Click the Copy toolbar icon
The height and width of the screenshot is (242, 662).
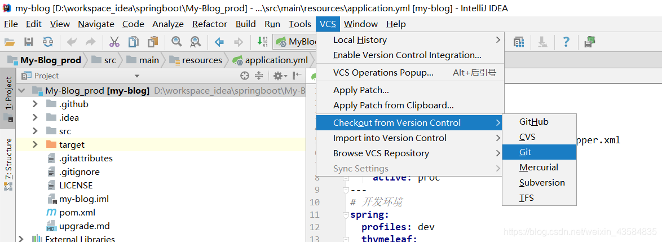[x=134, y=42]
